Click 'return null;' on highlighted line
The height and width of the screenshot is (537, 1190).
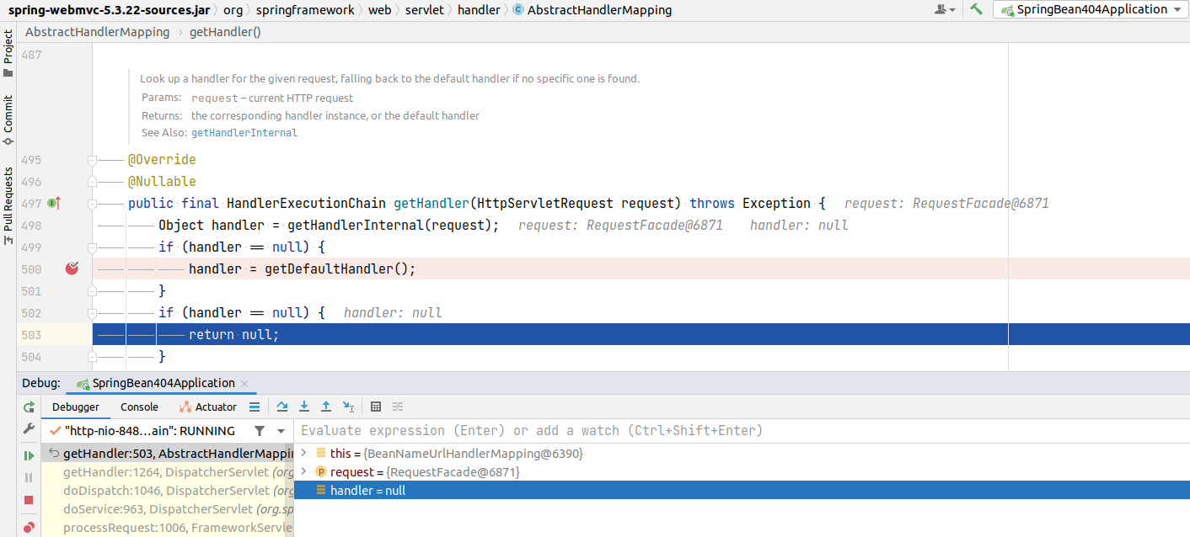pyautogui.click(x=233, y=335)
